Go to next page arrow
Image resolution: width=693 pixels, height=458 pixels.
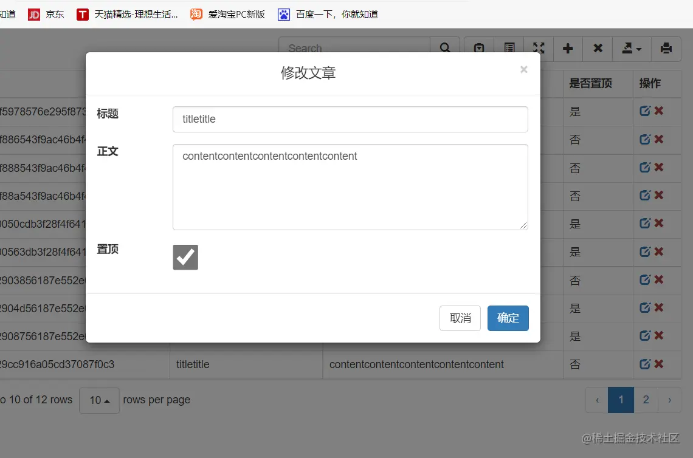coord(669,400)
